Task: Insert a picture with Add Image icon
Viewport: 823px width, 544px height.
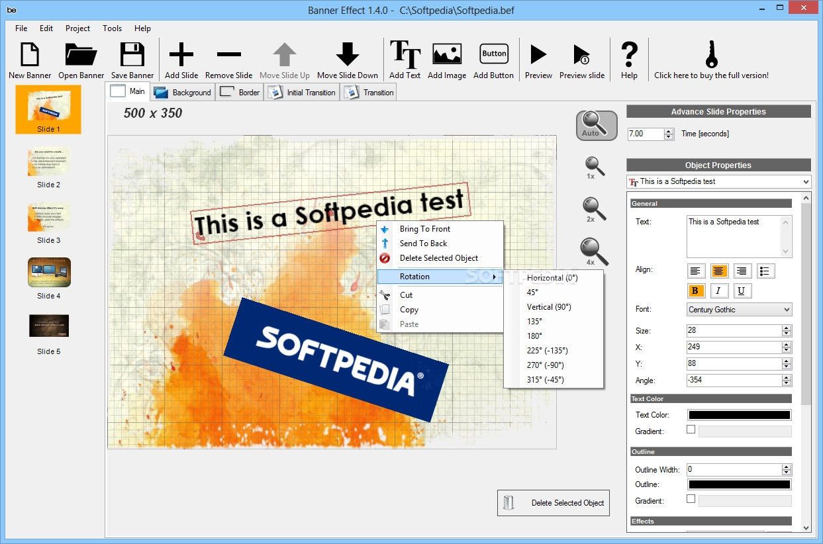Action: 447,54
